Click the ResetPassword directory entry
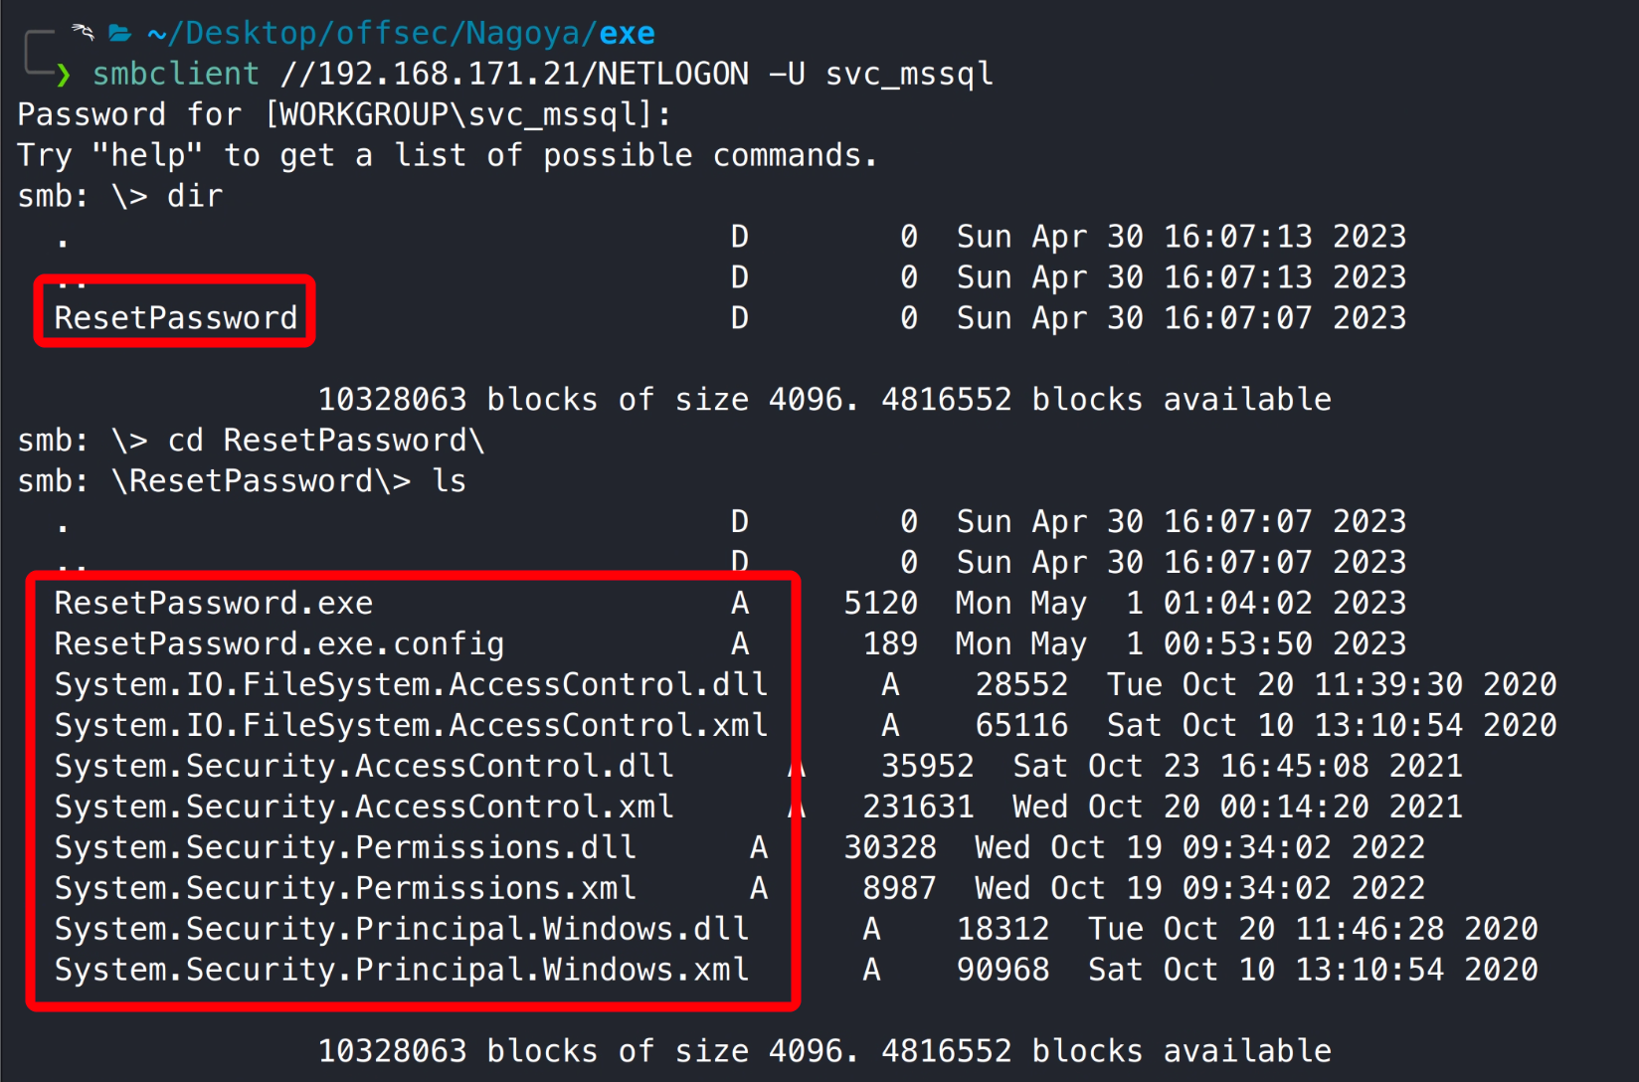This screenshot has height=1082, width=1639. [x=176, y=318]
